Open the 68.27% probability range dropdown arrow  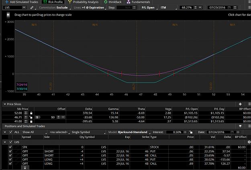(x=200, y=8)
